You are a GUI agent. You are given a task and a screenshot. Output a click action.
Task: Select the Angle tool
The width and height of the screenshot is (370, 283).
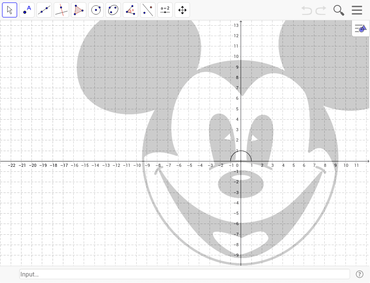click(x=130, y=10)
